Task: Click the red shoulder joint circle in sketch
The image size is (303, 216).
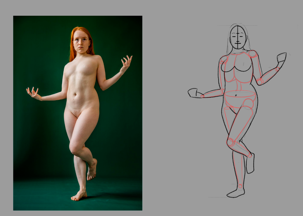Action: [x=252, y=53]
